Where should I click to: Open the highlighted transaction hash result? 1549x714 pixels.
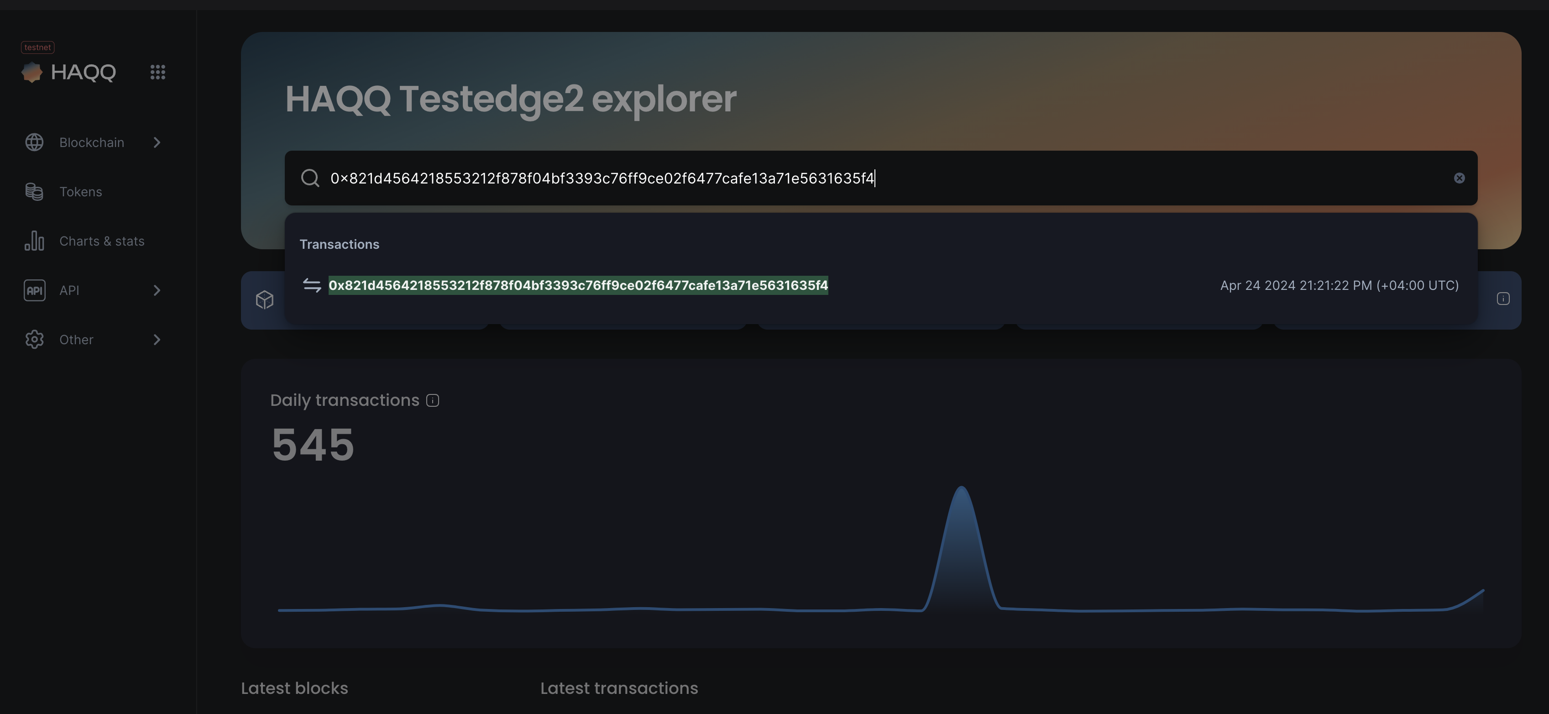(x=578, y=285)
